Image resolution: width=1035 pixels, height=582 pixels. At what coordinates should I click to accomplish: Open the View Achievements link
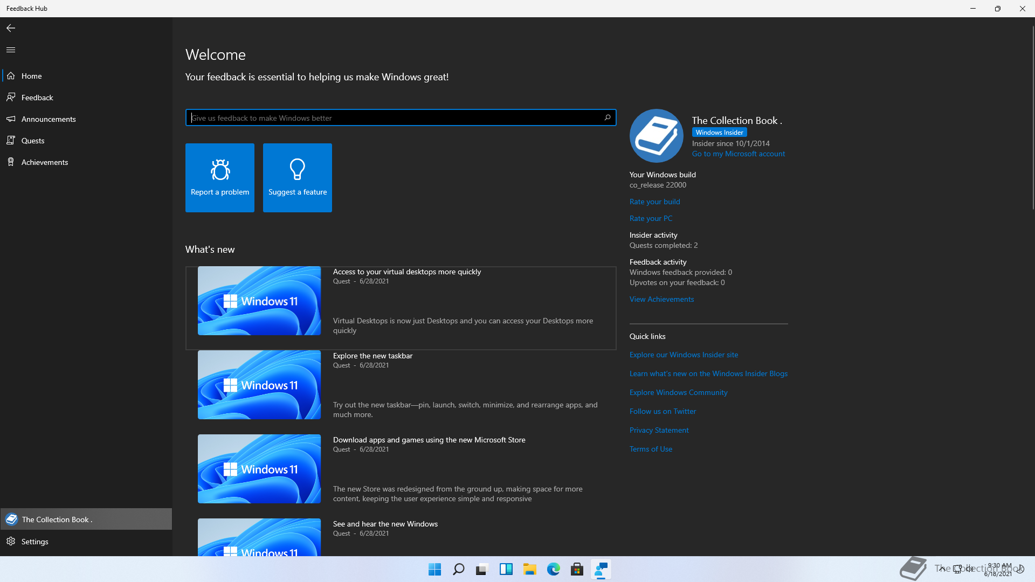tap(662, 299)
